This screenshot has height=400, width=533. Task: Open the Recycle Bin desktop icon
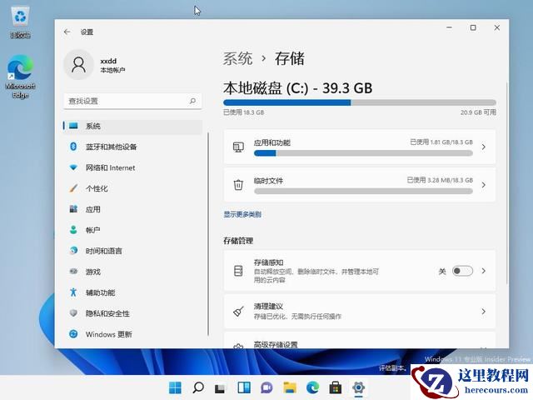[x=20, y=22]
